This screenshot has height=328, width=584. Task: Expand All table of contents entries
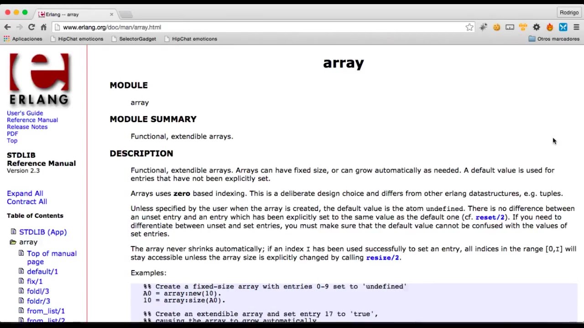point(25,194)
